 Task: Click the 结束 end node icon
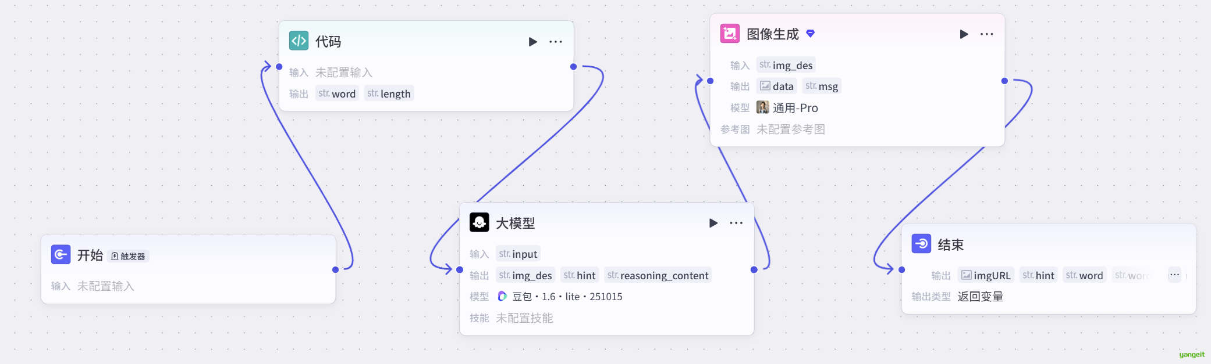pyautogui.click(x=921, y=244)
